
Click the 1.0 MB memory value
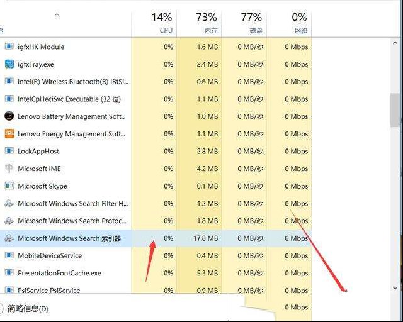207,116
